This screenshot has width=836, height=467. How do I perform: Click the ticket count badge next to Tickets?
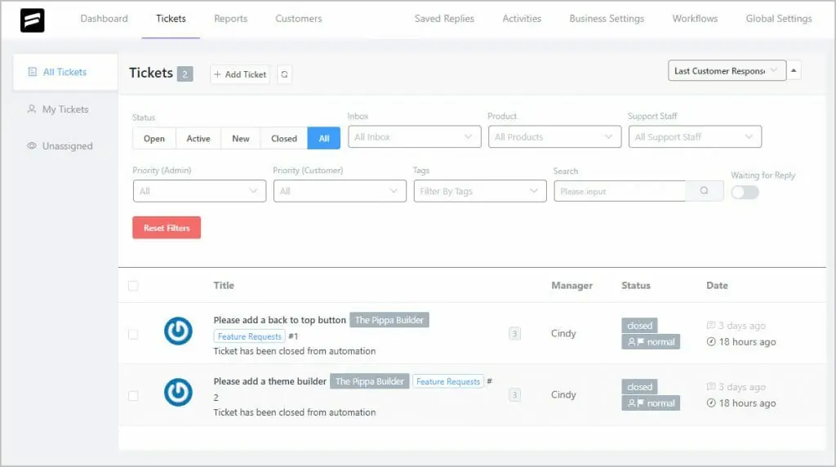click(185, 73)
